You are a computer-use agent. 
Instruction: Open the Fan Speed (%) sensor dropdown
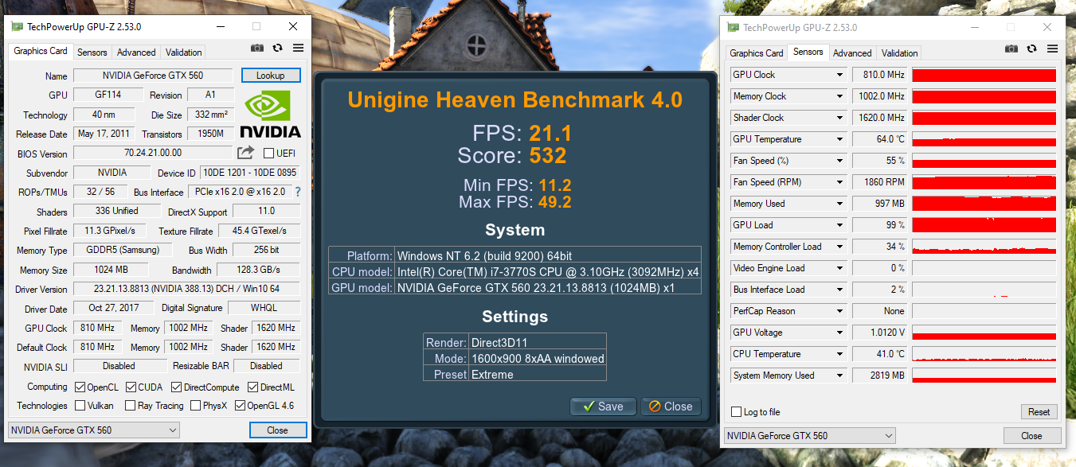(x=839, y=161)
